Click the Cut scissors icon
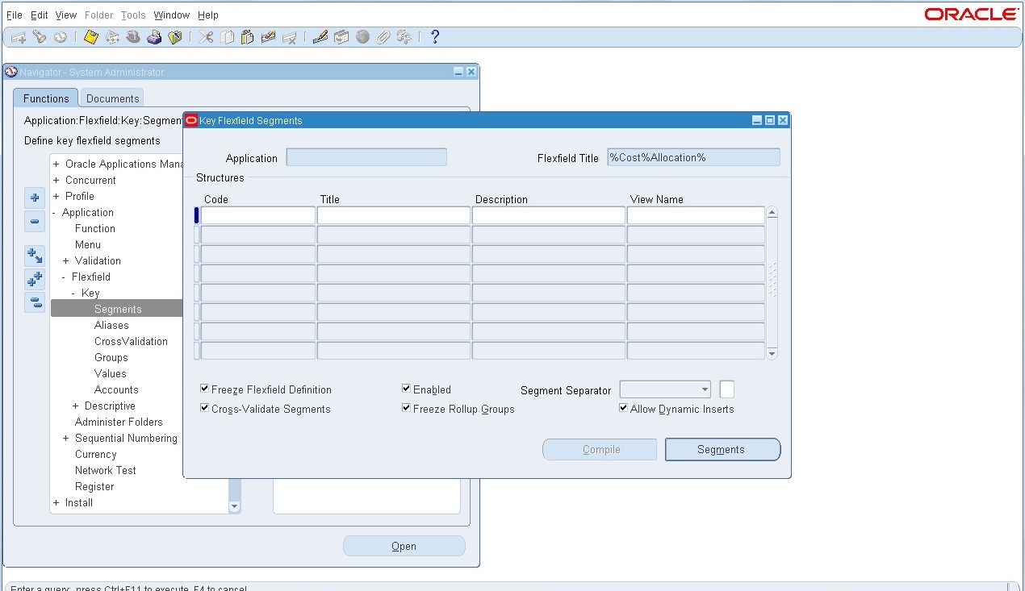Image resolution: width=1025 pixels, height=591 pixels. pyautogui.click(x=206, y=37)
